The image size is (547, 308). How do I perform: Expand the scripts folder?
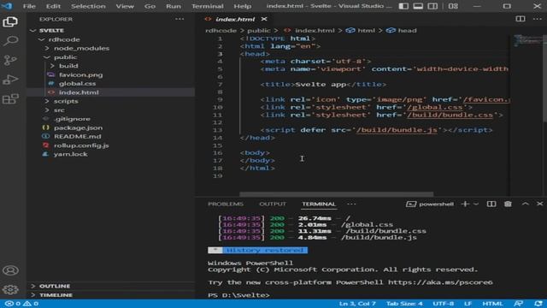(x=66, y=101)
